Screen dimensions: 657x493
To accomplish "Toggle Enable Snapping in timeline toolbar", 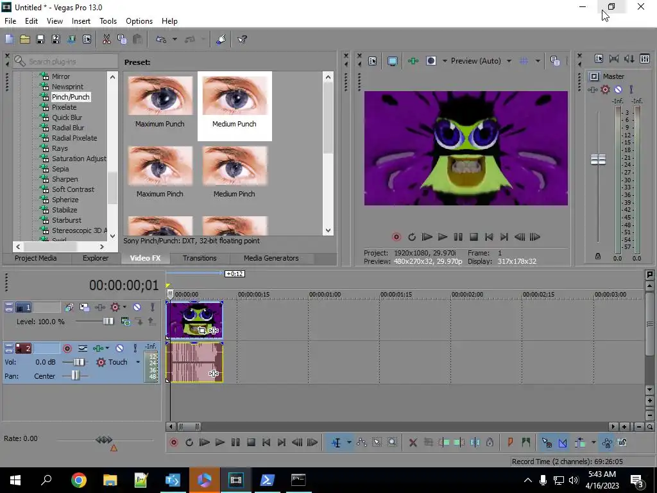I will [547, 442].
